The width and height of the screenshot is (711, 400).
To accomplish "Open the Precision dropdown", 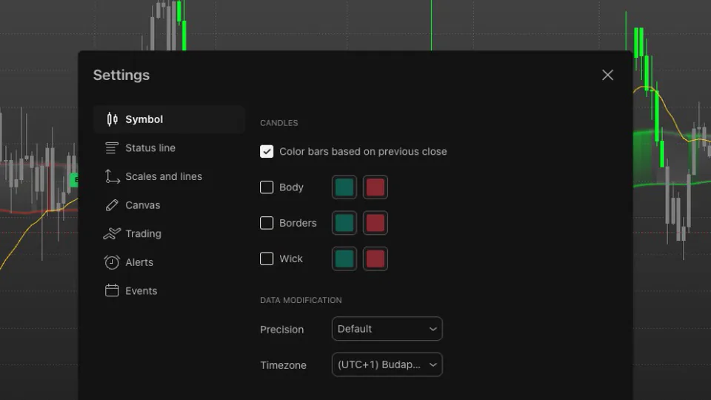I will (x=387, y=329).
